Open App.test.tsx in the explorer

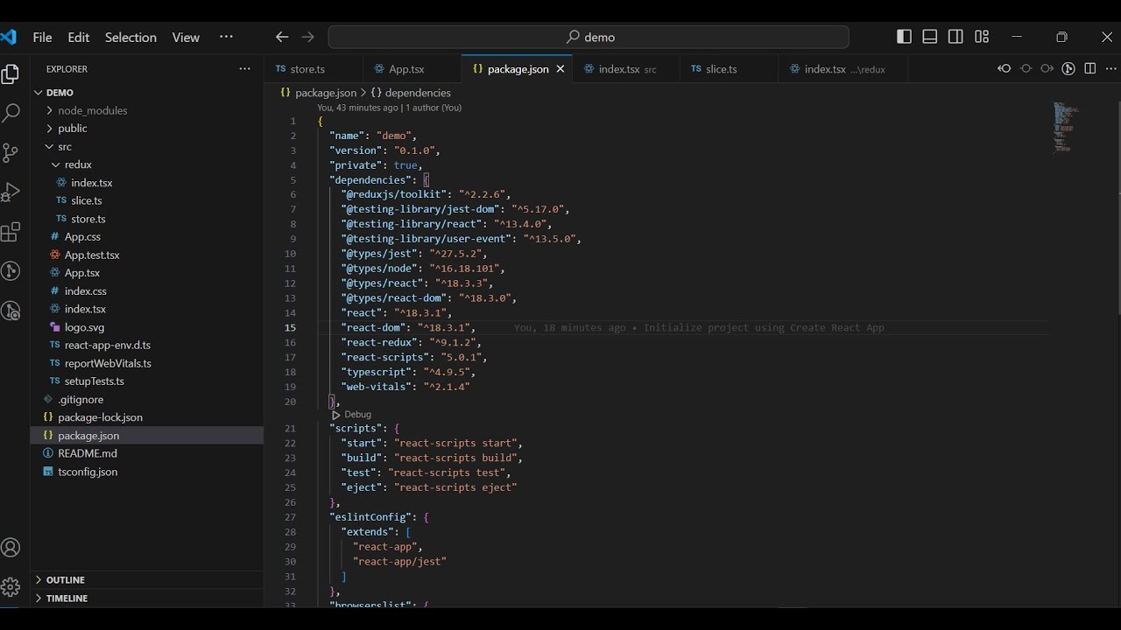[147, 255]
